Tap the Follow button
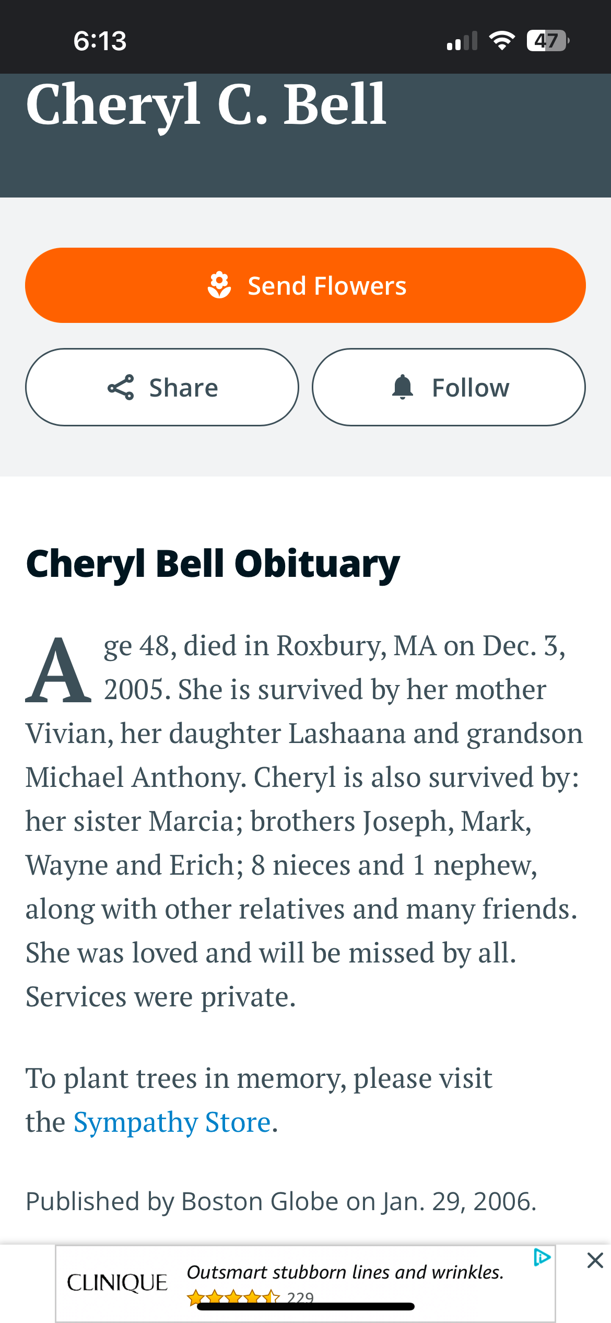 tap(449, 387)
